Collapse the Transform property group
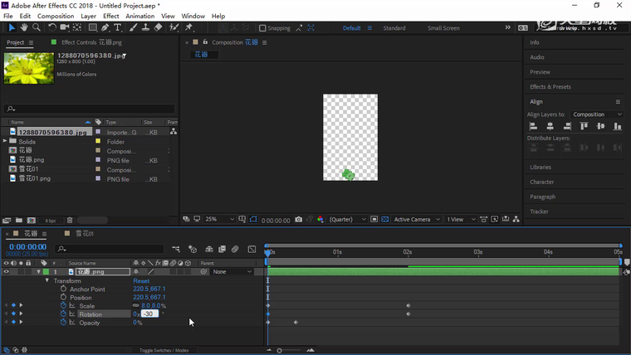The width and height of the screenshot is (631, 355). pos(47,281)
